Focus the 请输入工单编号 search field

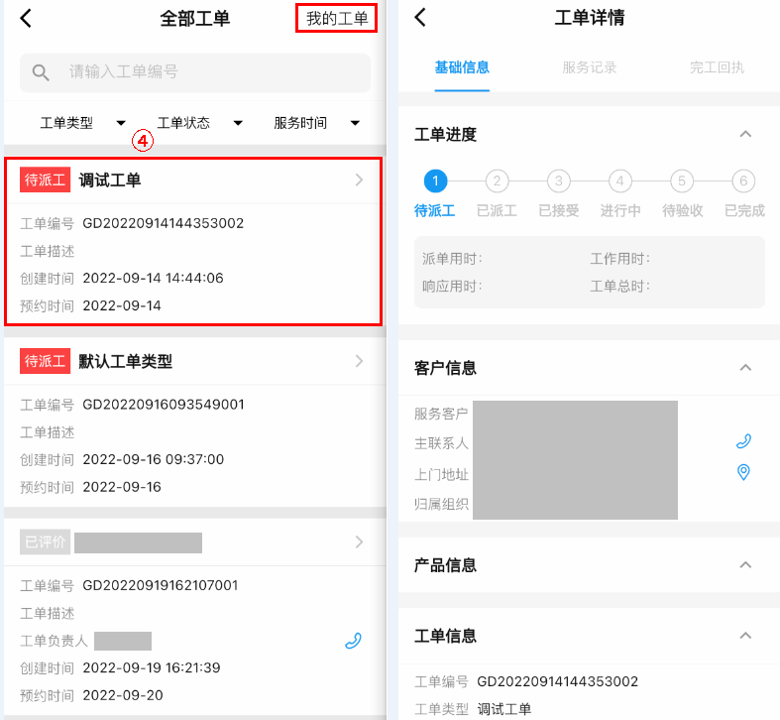(195, 72)
